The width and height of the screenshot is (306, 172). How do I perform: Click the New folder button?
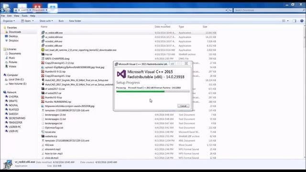75,21
